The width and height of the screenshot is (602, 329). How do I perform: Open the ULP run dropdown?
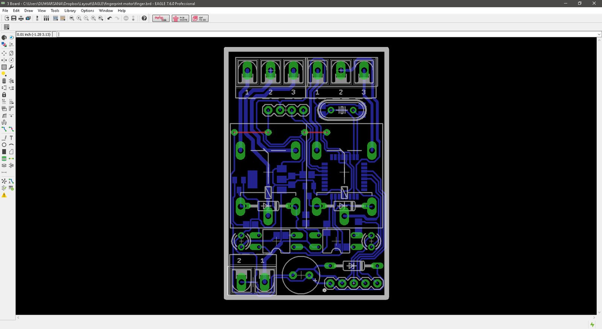click(63, 18)
